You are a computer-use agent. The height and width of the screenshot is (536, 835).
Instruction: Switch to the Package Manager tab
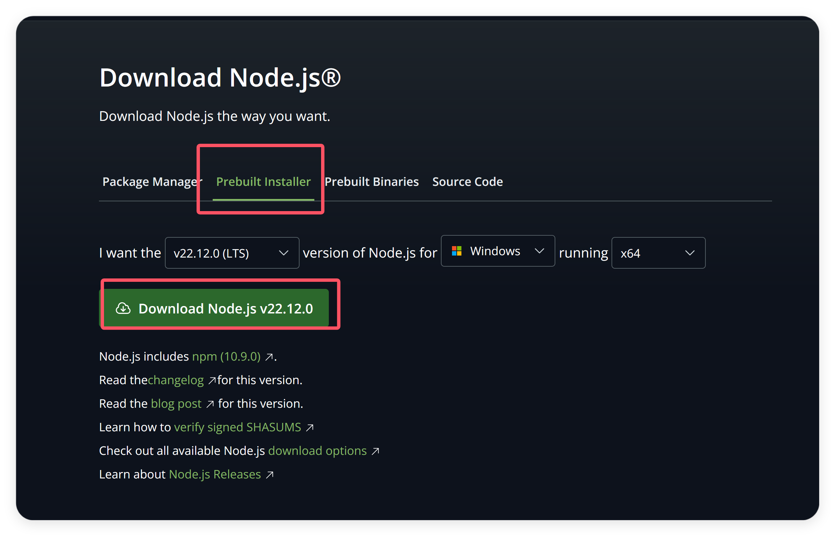click(x=150, y=182)
